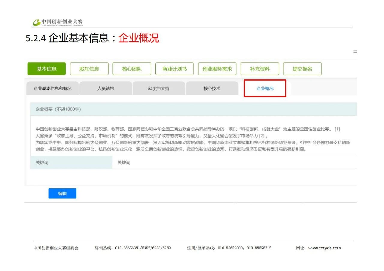The image size is (384, 271).
Task: Switch to 商业计划书 tab
Action: point(174,69)
